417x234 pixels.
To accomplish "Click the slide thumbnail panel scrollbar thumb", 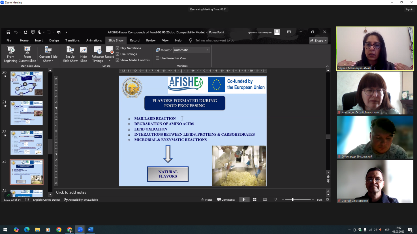I will click(50, 147).
